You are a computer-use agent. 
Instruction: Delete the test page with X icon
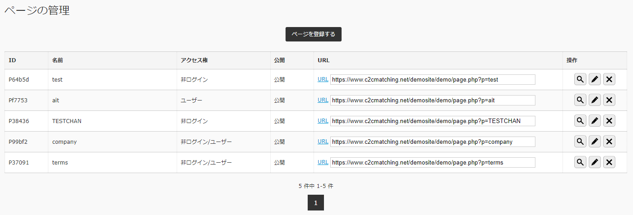point(609,79)
